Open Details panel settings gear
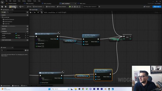162x91 pixels. tap(28, 50)
